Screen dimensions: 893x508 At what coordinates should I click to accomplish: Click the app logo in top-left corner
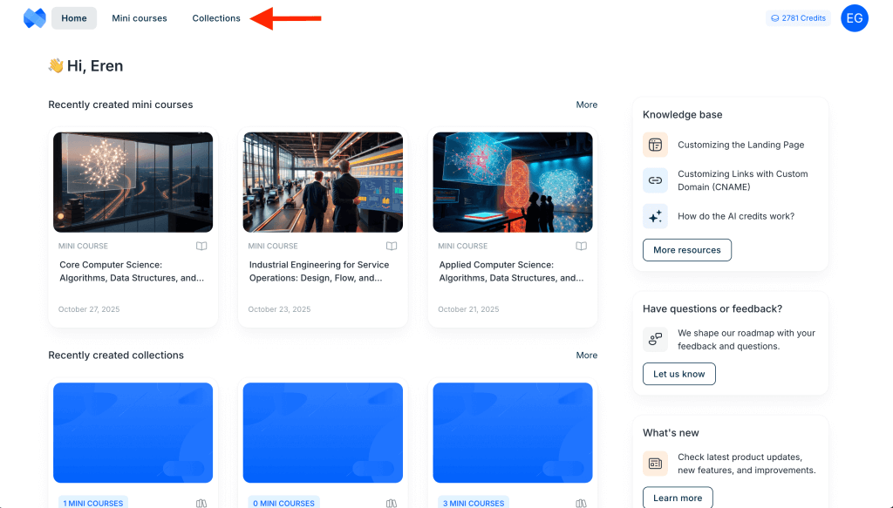[x=35, y=18]
